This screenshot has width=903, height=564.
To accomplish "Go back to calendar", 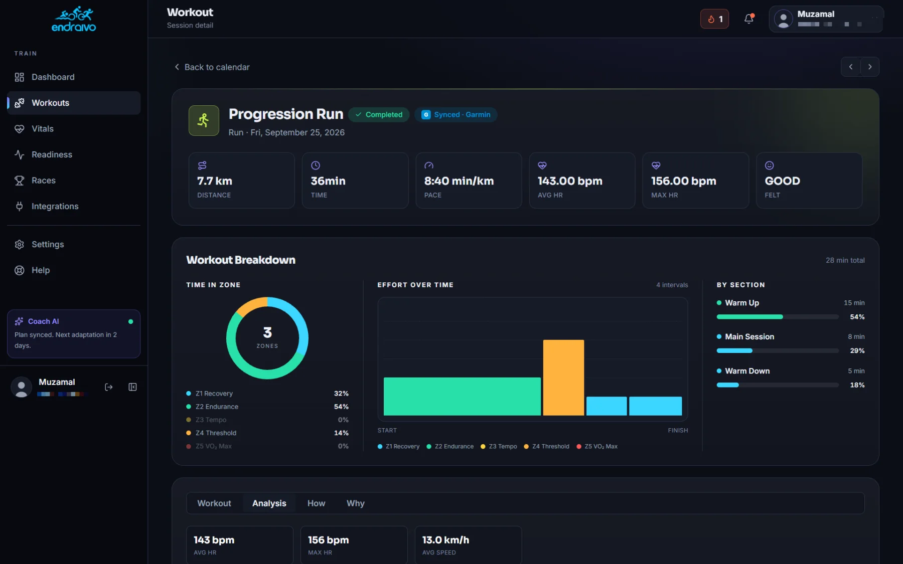I will pos(212,67).
